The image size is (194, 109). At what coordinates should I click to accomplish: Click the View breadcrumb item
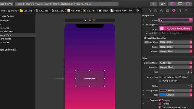point(103,11)
